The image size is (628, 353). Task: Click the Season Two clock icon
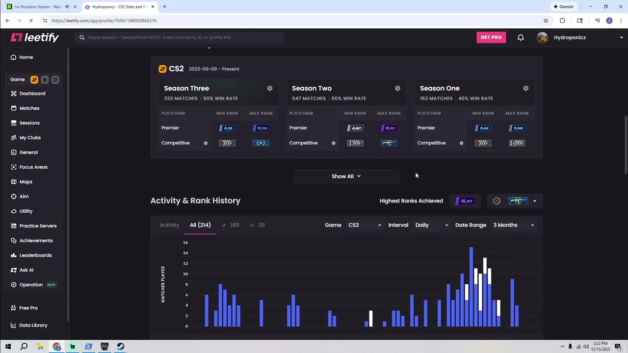[x=397, y=88]
